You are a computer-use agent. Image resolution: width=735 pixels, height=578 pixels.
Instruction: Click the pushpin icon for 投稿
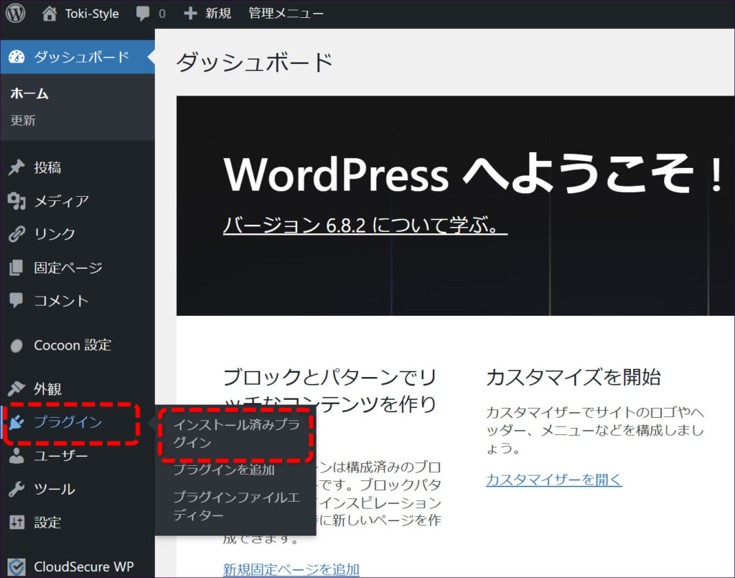click(17, 168)
